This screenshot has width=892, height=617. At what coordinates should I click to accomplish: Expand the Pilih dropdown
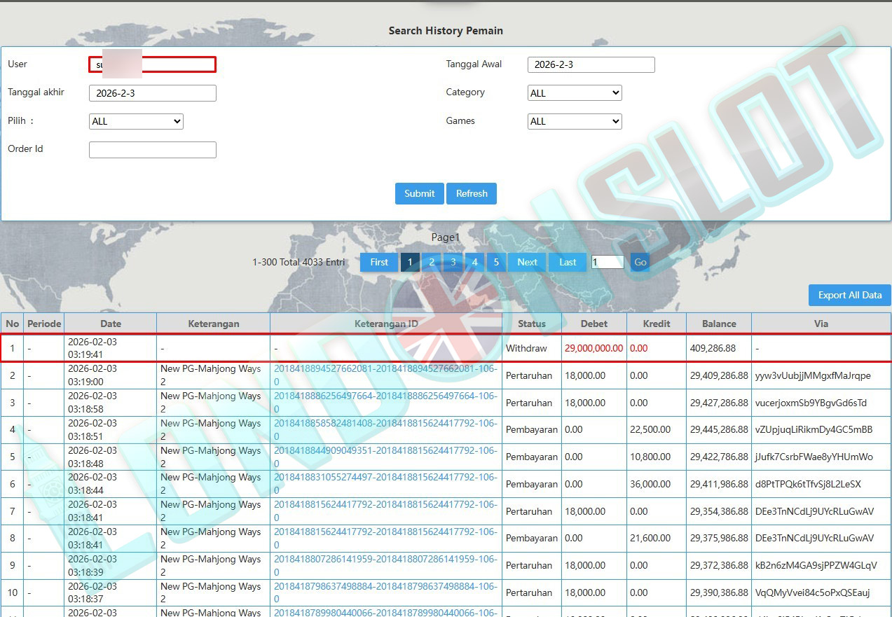(x=136, y=121)
